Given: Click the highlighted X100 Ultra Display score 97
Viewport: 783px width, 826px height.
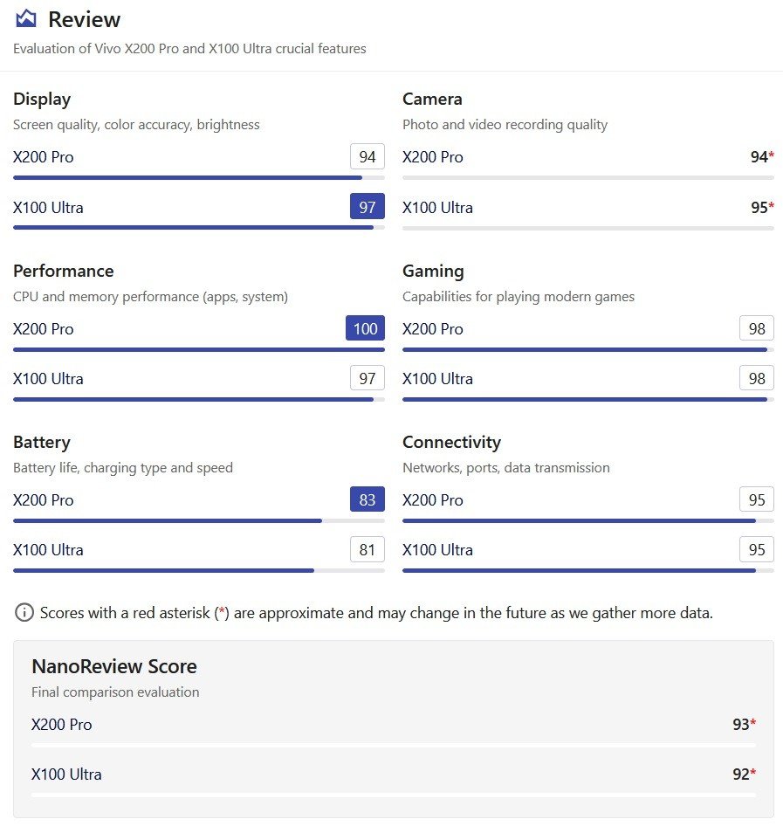Looking at the screenshot, I should (367, 208).
